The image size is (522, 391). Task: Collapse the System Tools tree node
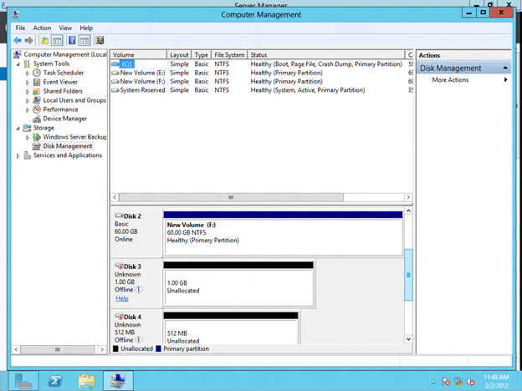coord(18,63)
